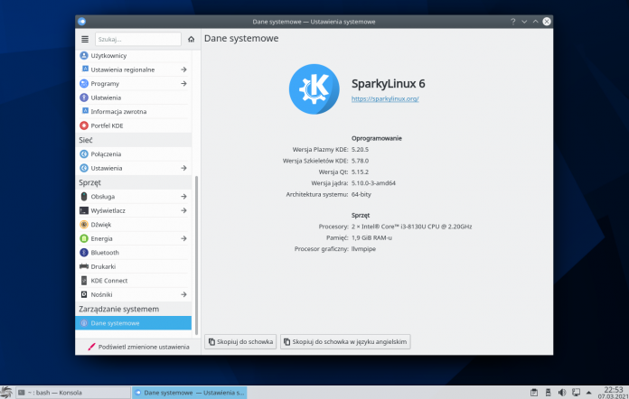This screenshot has width=629, height=399.
Task: Select Drukarki printers entry
Action: pyautogui.click(x=105, y=266)
